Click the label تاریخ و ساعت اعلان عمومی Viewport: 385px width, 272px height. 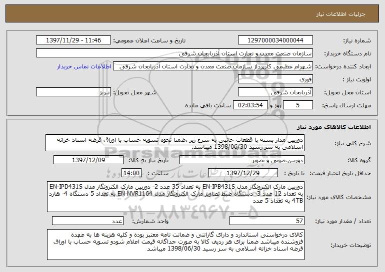[x=149, y=41]
